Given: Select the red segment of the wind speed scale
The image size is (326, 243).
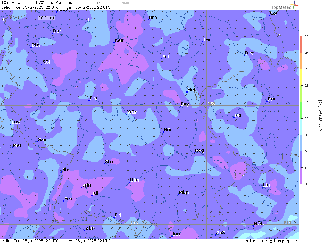Looking at the screenshot, I should pyautogui.click(x=301, y=44).
